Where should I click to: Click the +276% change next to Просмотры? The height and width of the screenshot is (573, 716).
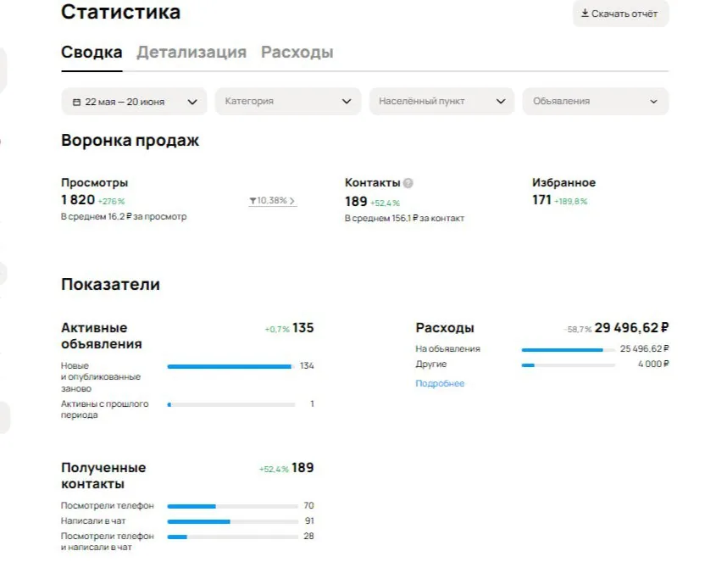(111, 201)
